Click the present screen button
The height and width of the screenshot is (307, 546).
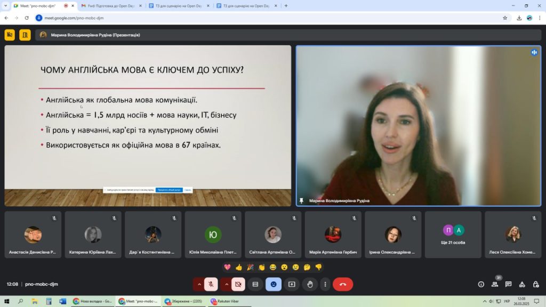coord(292,285)
